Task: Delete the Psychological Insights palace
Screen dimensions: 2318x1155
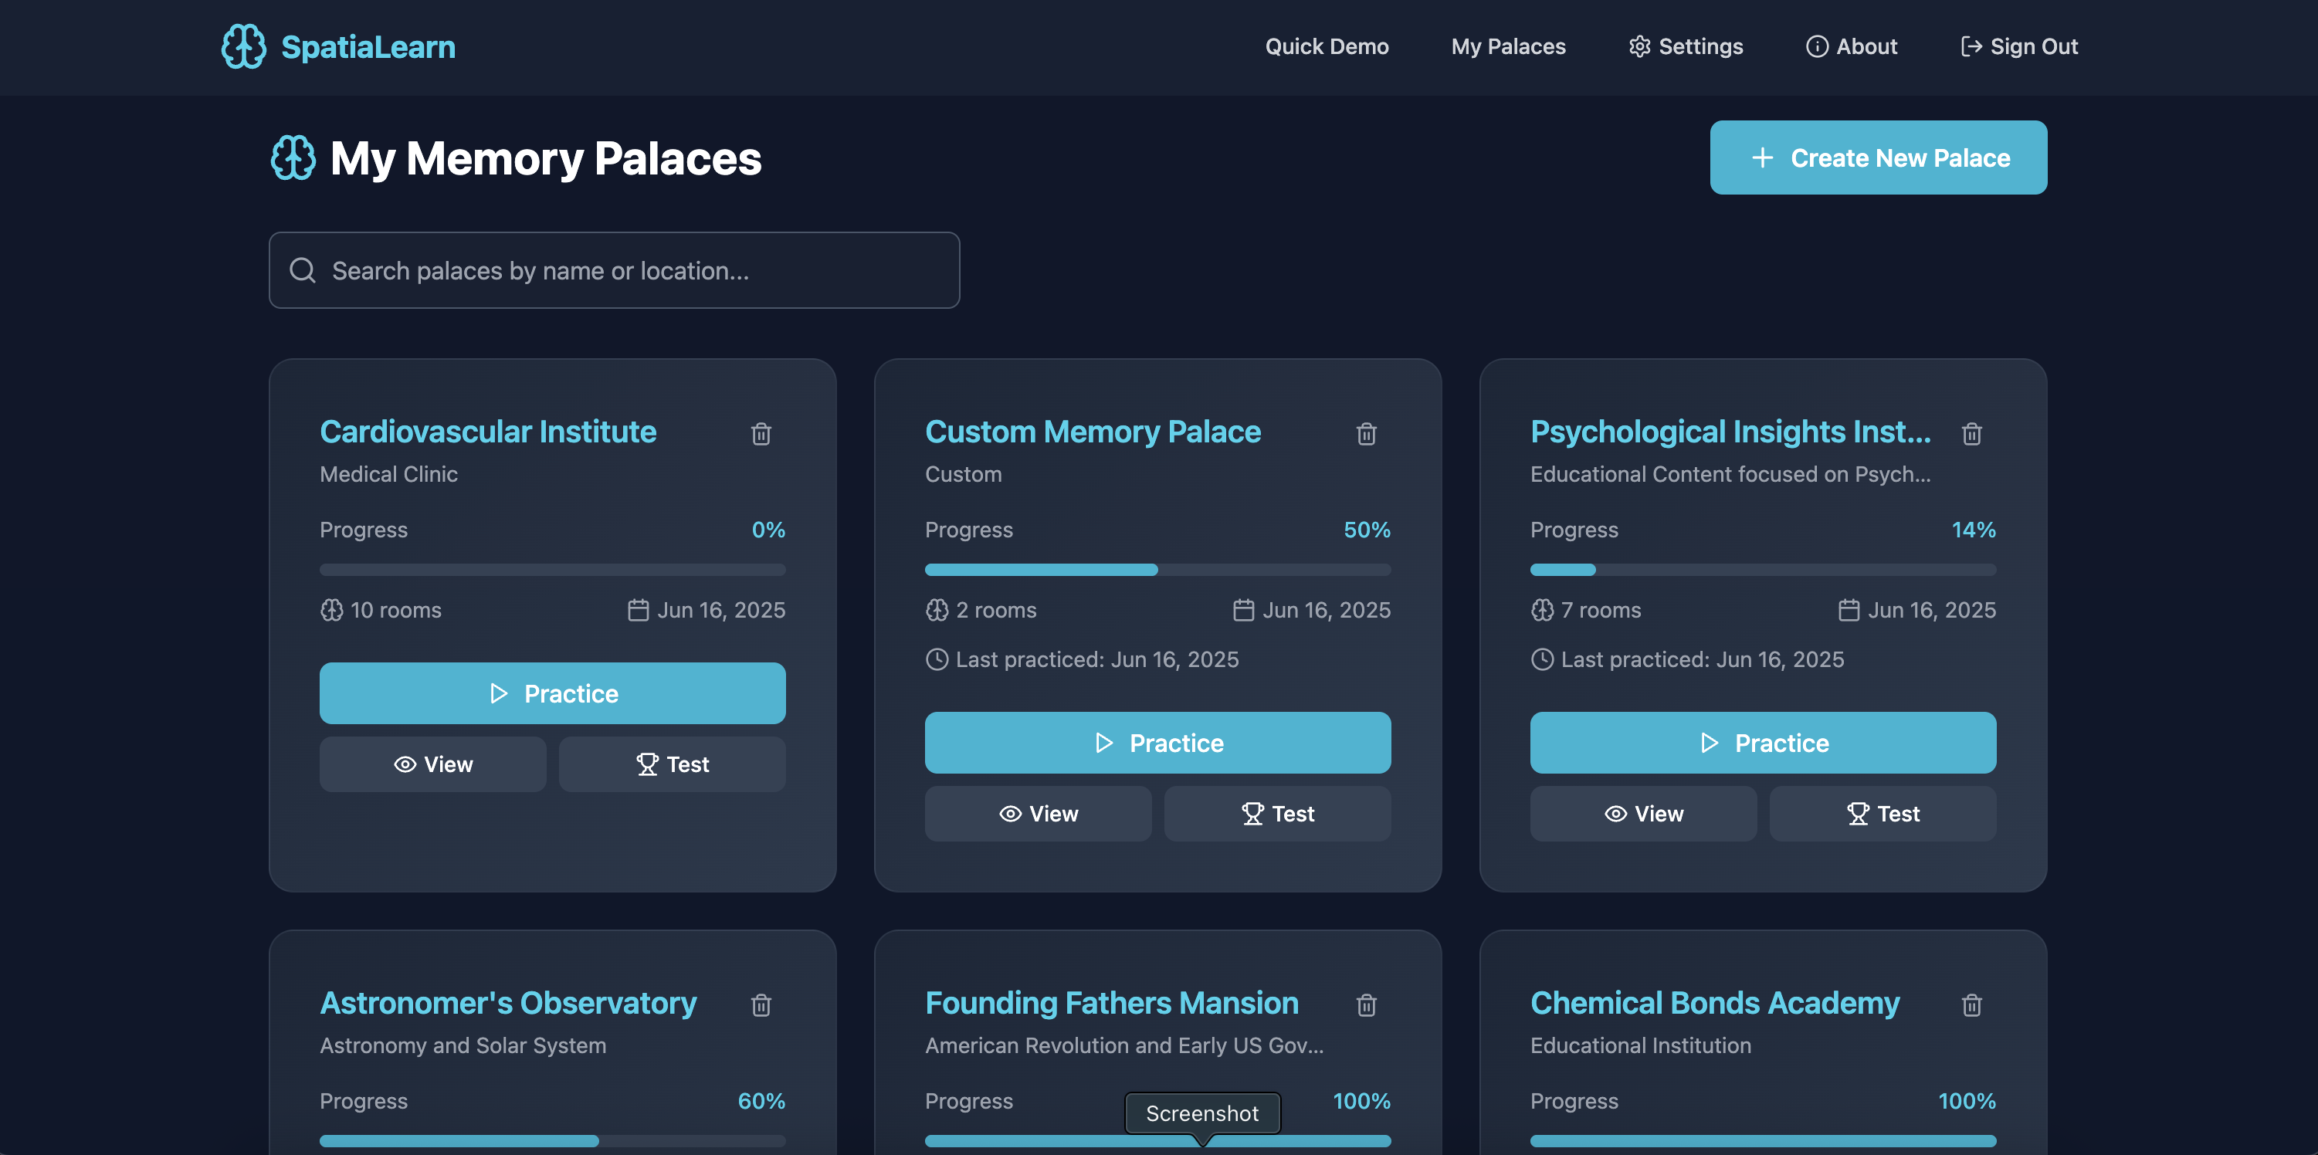Action: click(x=1971, y=434)
